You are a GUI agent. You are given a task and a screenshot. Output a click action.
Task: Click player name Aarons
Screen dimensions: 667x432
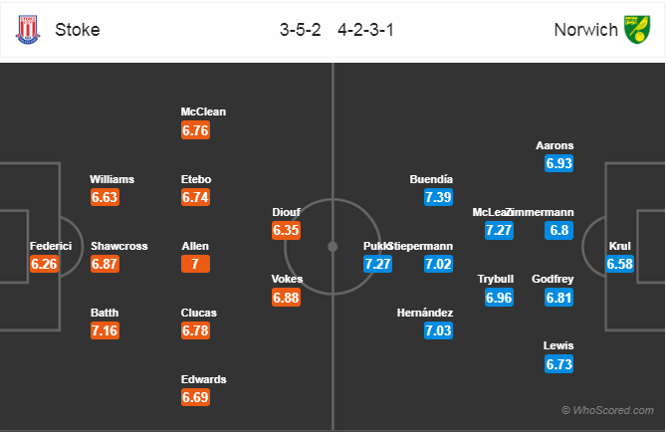tap(555, 145)
